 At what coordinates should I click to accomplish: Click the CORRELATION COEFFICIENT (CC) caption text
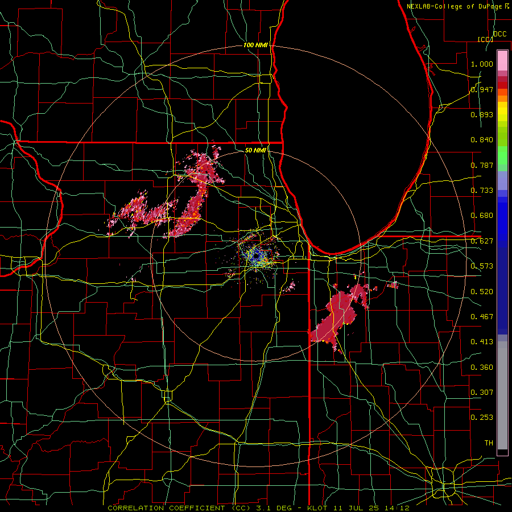point(179,508)
